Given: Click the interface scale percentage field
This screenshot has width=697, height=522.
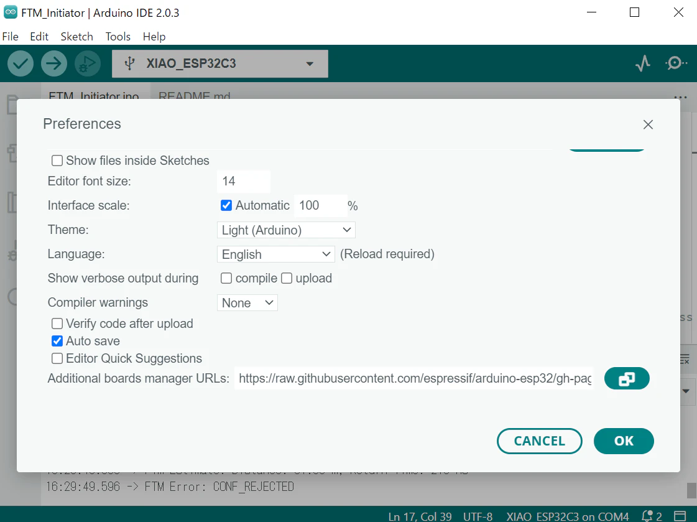Looking at the screenshot, I should pyautogui.click(x=320, y=205).
